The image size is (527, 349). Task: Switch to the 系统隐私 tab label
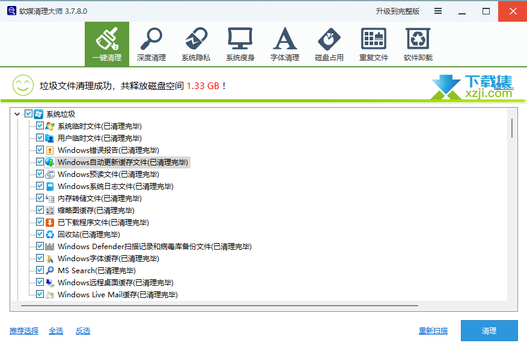pyautogui.click(x=196, y=58)
